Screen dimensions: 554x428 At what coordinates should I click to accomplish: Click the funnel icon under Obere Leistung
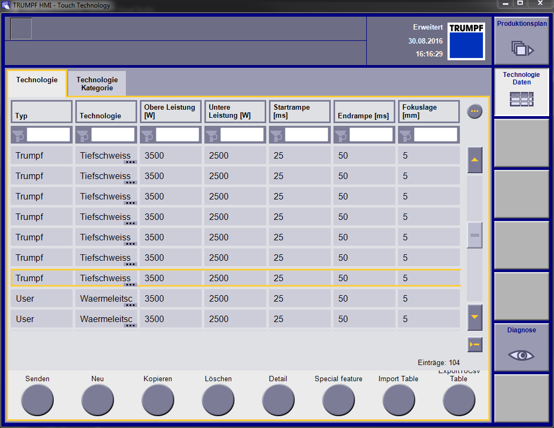tap(147, 135)
